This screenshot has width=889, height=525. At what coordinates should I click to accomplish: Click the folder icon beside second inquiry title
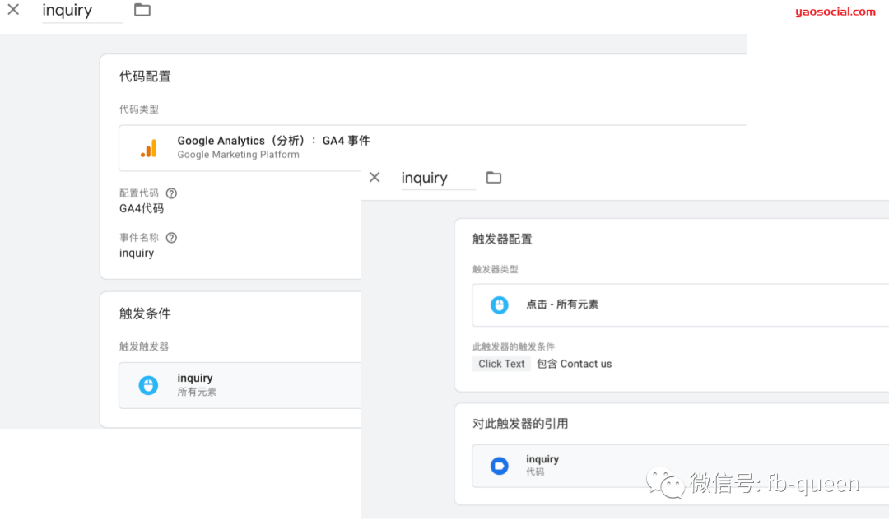coord(494,177)
